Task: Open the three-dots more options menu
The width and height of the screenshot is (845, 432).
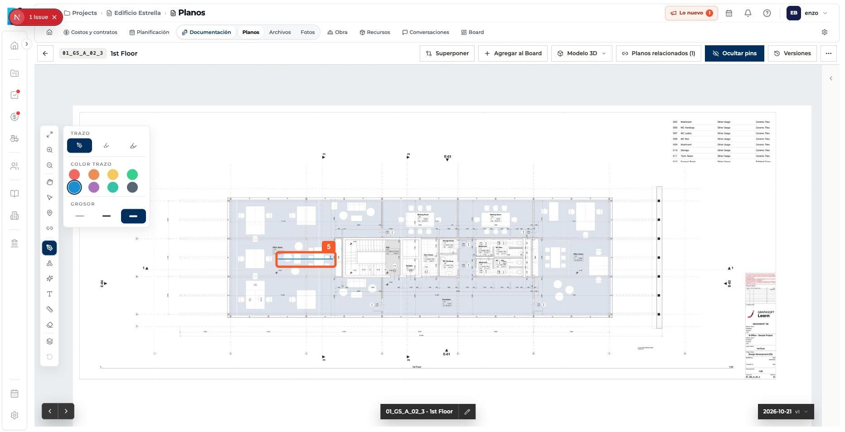Action: (x=829, y=53)
